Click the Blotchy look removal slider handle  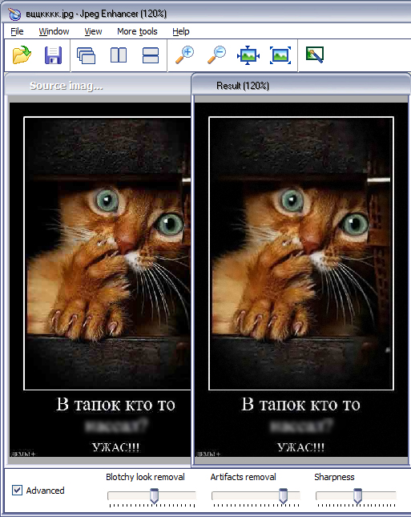[154, 495]
